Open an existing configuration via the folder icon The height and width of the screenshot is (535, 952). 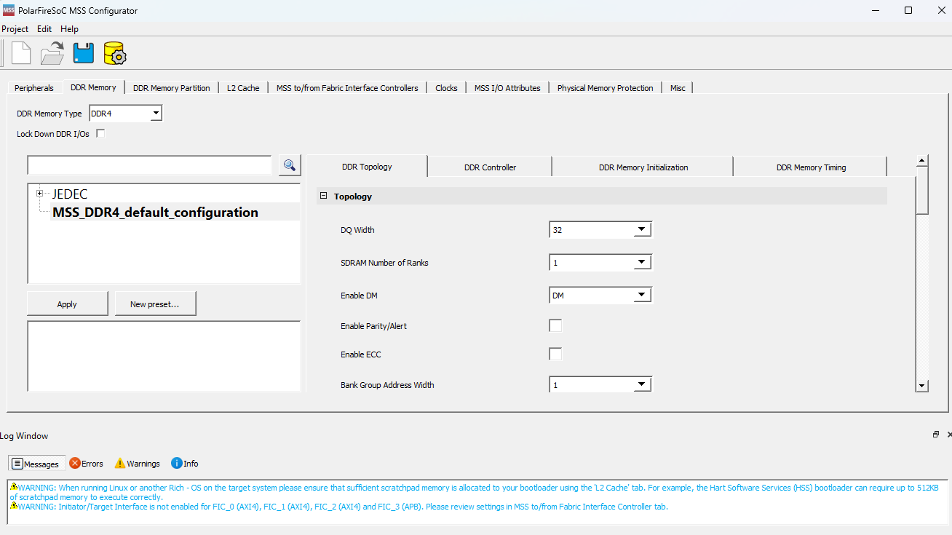click(x=52, y=54)
